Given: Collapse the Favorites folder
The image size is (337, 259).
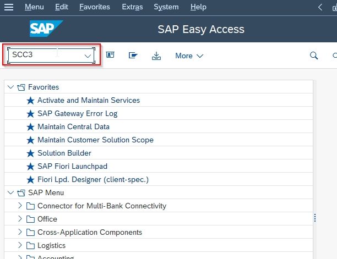Looking at the screenshot, I should point(10,87).
